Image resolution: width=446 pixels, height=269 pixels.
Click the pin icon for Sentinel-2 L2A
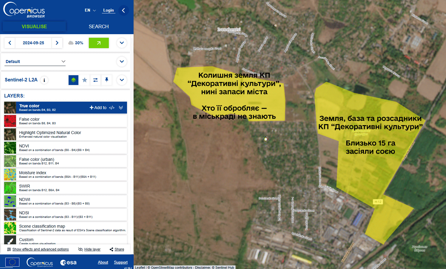[106, 80]
